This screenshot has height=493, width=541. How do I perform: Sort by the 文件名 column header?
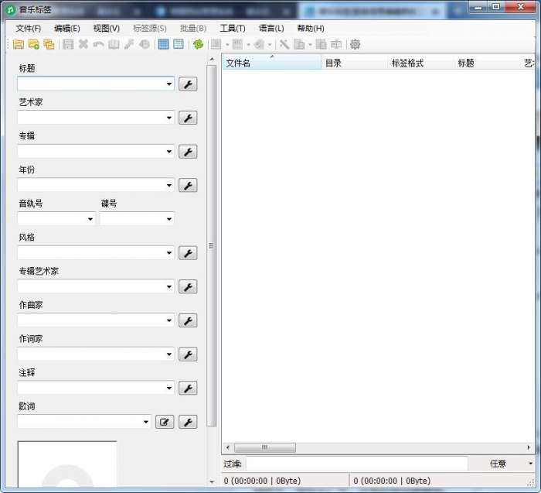[x=272, y=63]
